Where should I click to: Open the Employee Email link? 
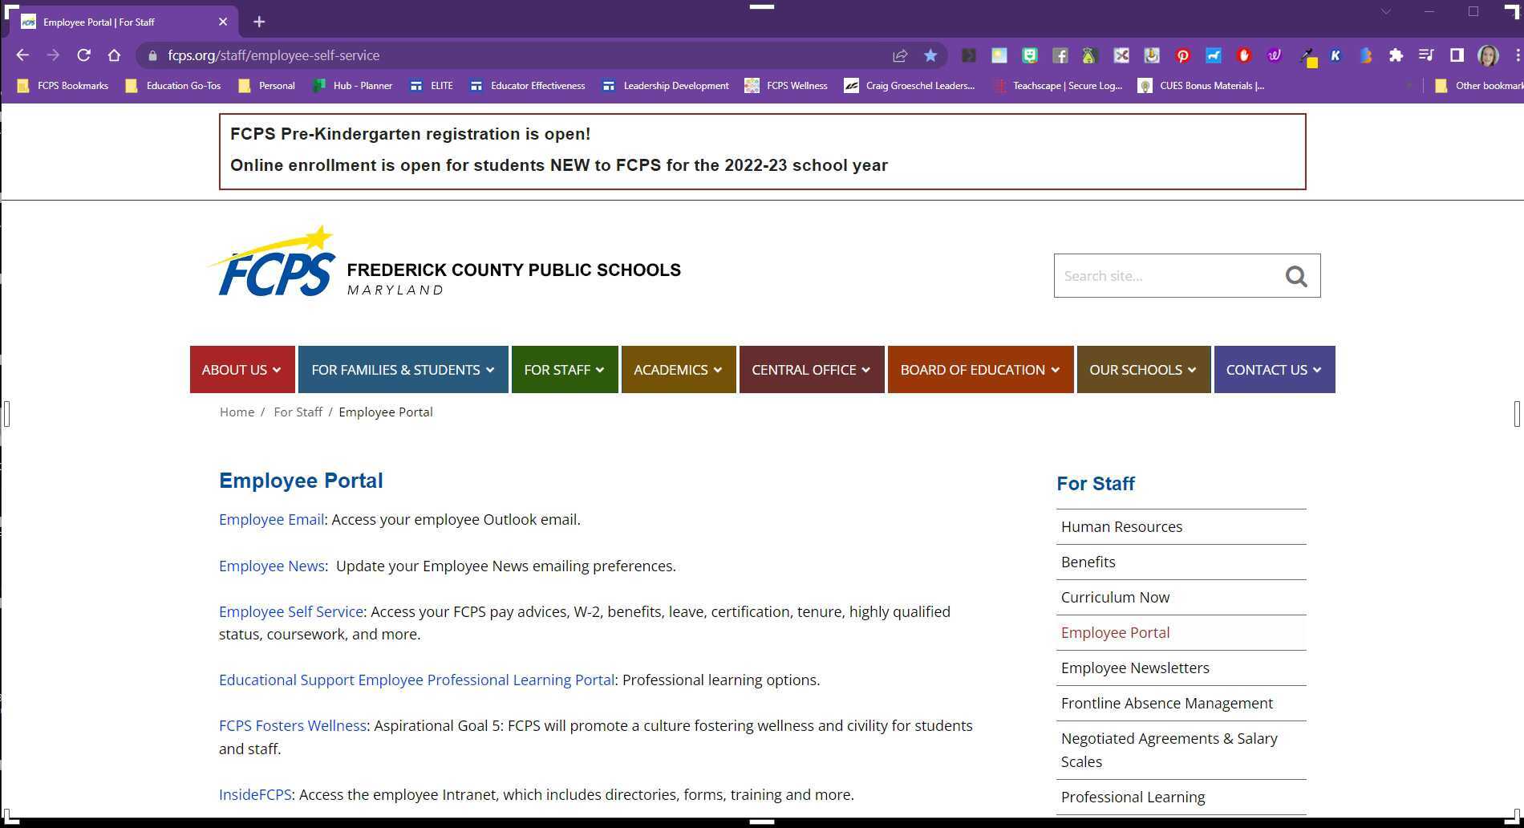tap(271, 520)
